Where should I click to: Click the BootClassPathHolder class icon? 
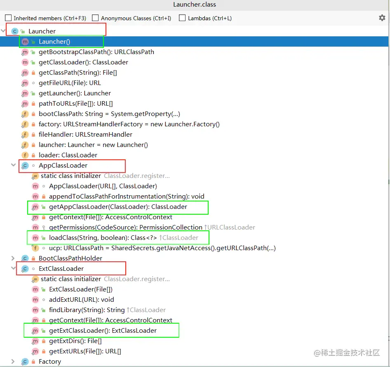25,258
